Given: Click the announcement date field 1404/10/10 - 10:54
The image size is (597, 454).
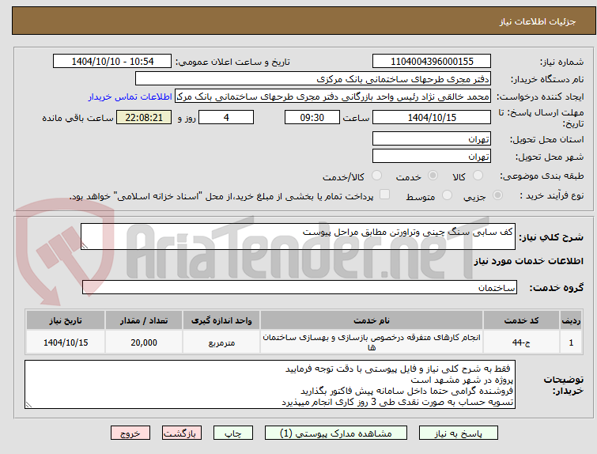Looking at the screenshot, I should [112, 62].
